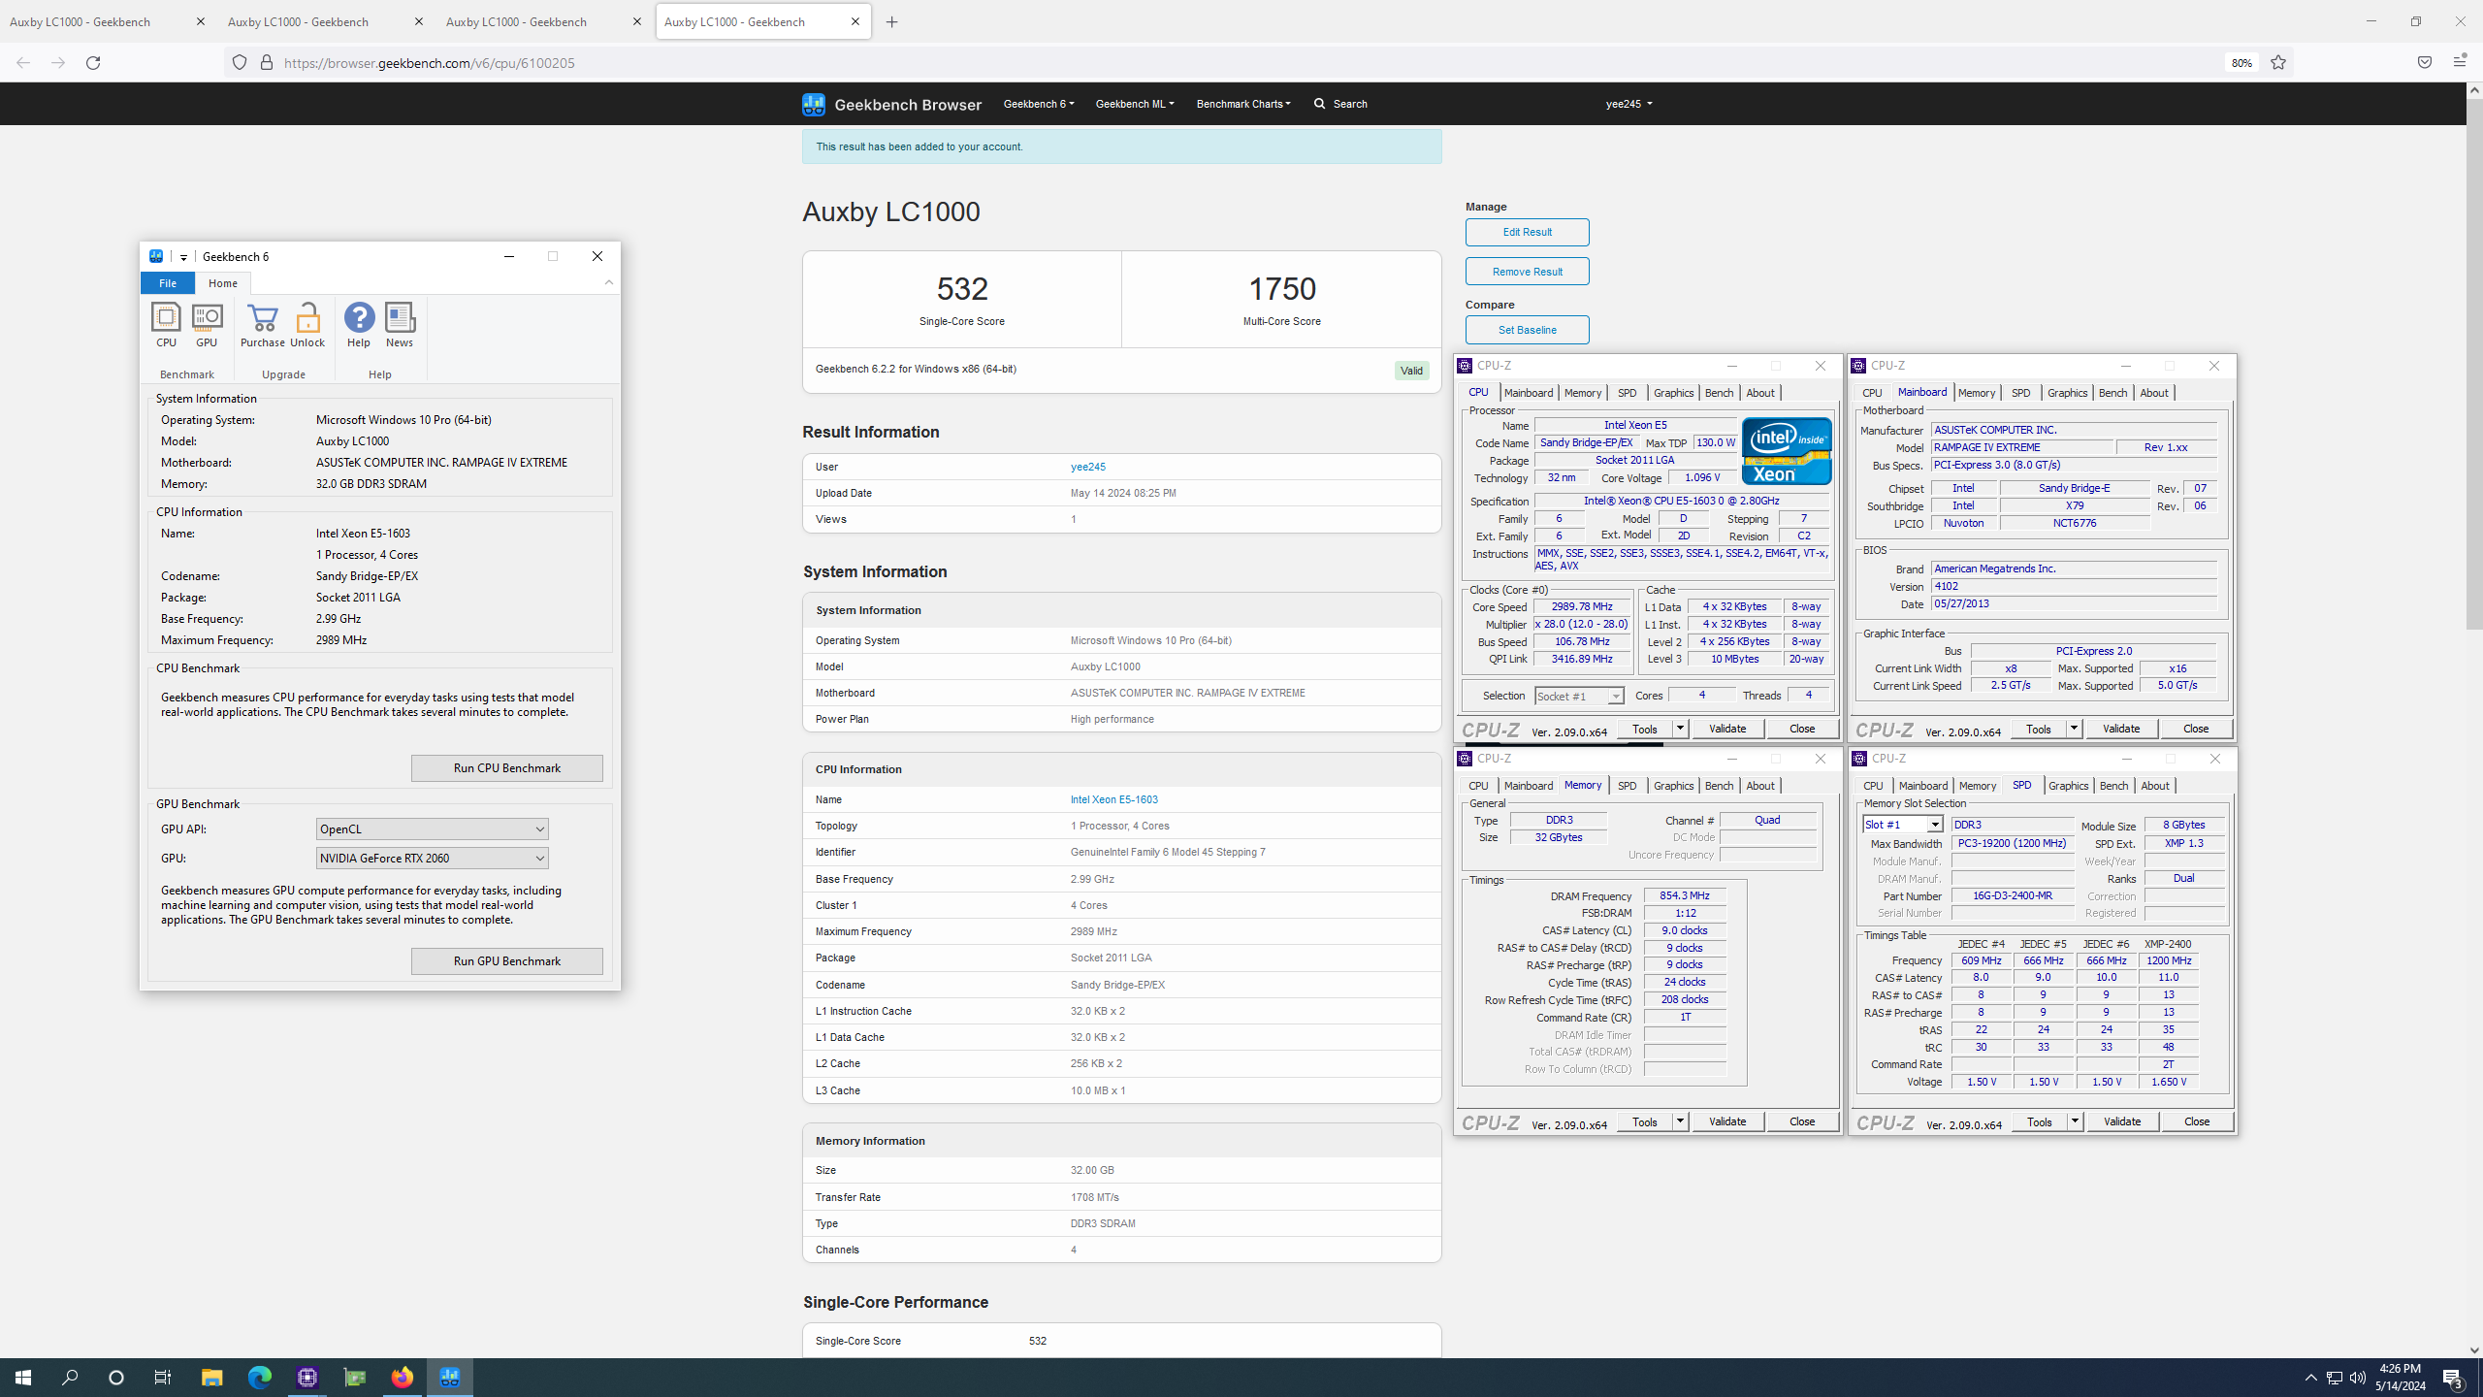This screenshot has width=2483, height=1397.
Task: Open the Purchase cart icon in Geekbench
Action: pyautogui.click(x=262, y=325)
